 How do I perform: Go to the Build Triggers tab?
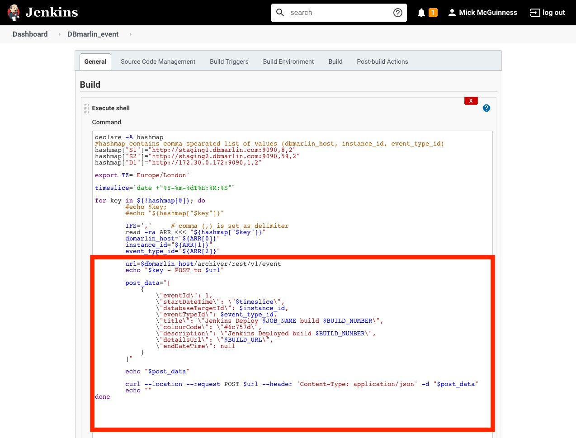(x=229, y=61)
